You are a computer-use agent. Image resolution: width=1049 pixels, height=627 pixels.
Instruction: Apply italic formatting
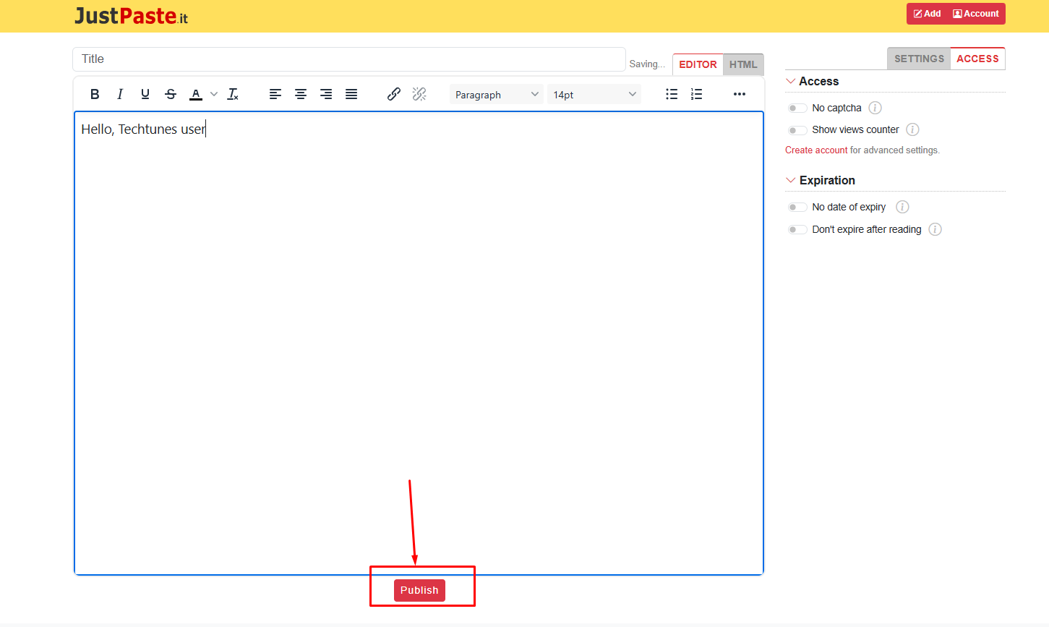(x=120, y=94)
